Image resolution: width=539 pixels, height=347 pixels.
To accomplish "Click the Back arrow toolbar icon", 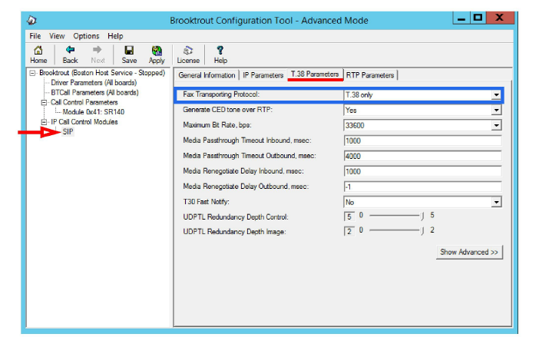I will tap(70, 55).
